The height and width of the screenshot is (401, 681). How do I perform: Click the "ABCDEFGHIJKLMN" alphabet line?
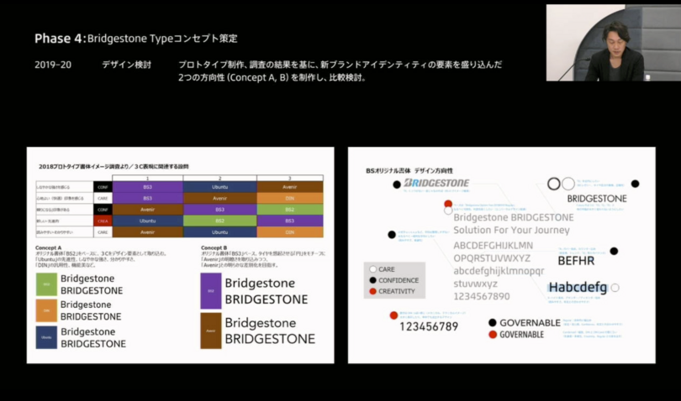493,245
